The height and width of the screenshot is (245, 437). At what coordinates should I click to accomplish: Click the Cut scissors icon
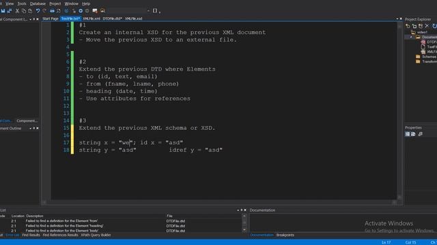[17, 11]
